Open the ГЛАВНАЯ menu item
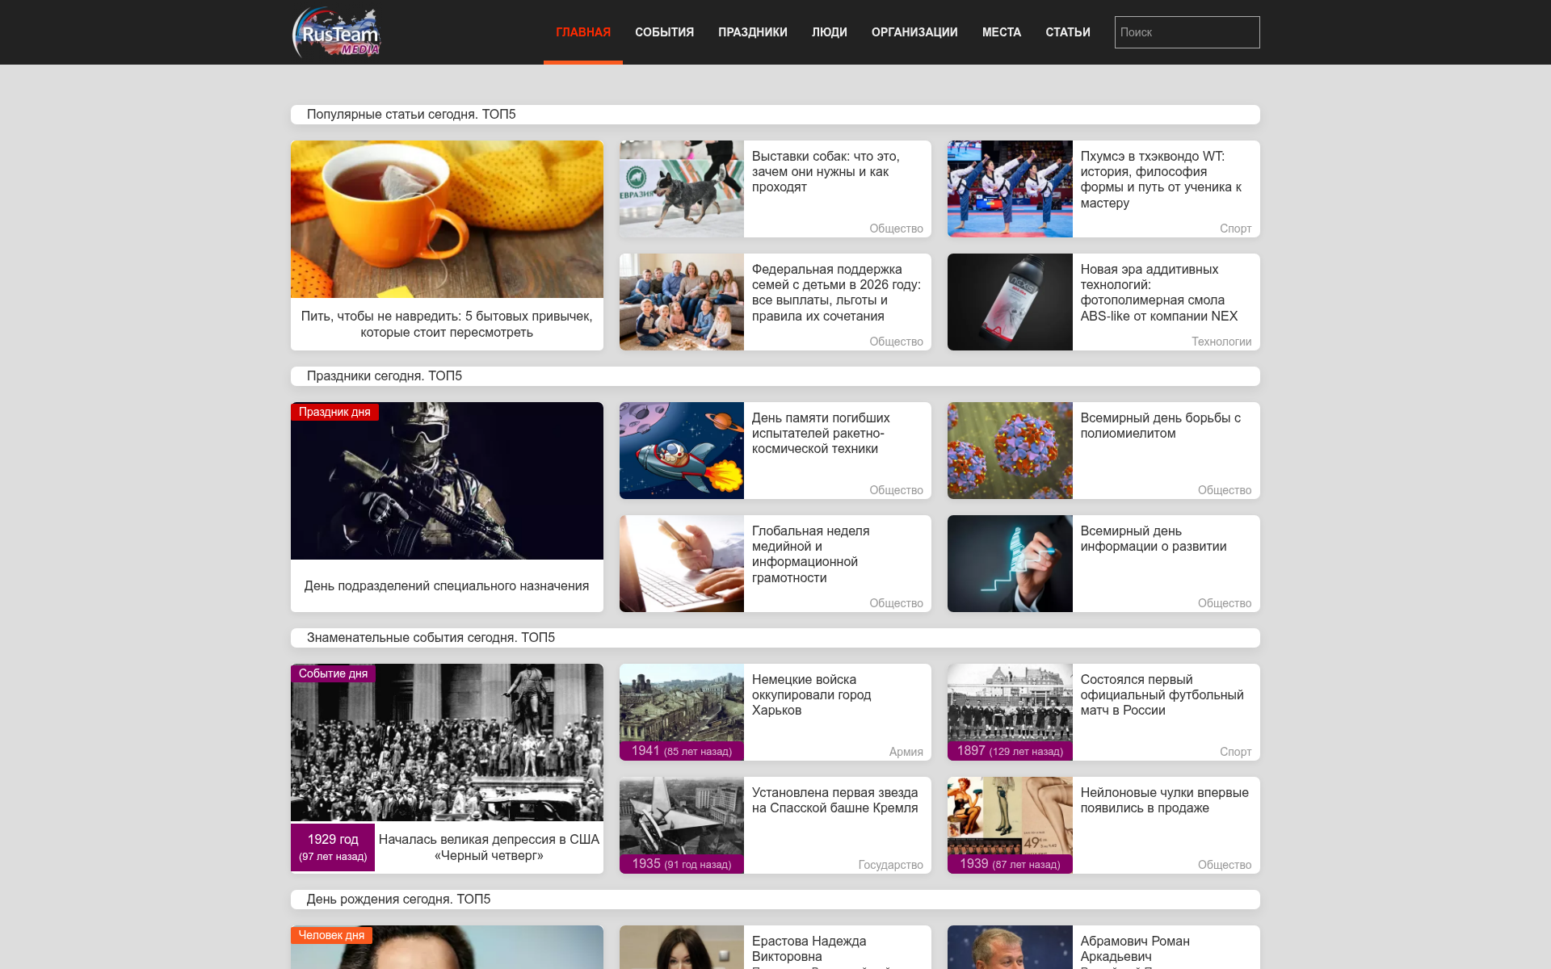The width and height of the screenshot is (1551, 969). (x=583, y=32)
